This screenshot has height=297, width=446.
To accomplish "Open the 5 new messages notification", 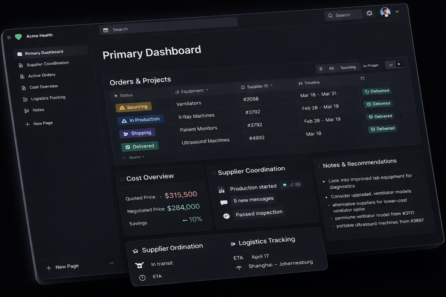I will tap(253, 199).
